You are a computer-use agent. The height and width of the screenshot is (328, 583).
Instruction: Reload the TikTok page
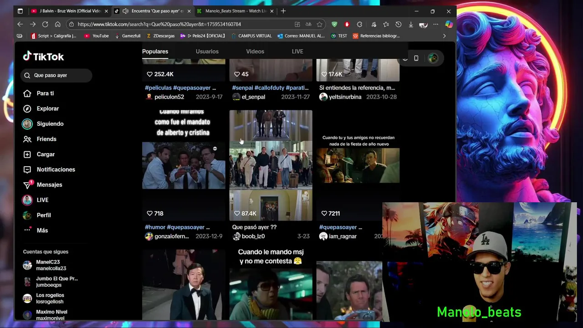[45, 24]
